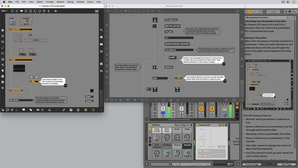Go to Previous Page in help view
Image resolution: width=298 pixels, height=168 pixels.
pyautogui.click(x=252, y=164)
